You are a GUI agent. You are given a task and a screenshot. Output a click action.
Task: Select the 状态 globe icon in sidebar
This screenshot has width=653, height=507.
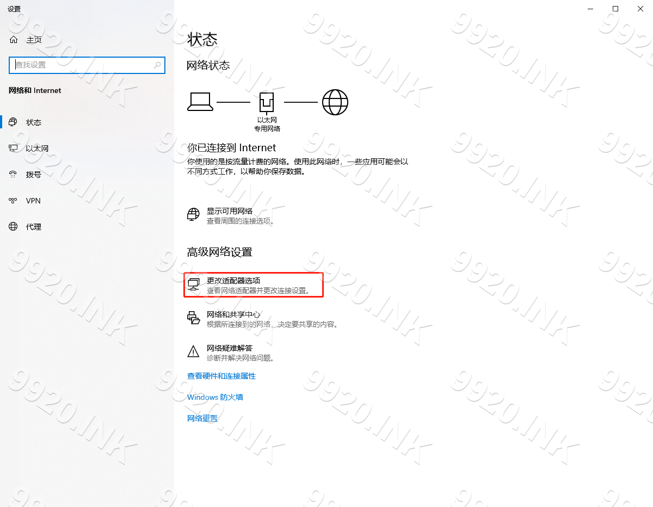pos(14,122)
